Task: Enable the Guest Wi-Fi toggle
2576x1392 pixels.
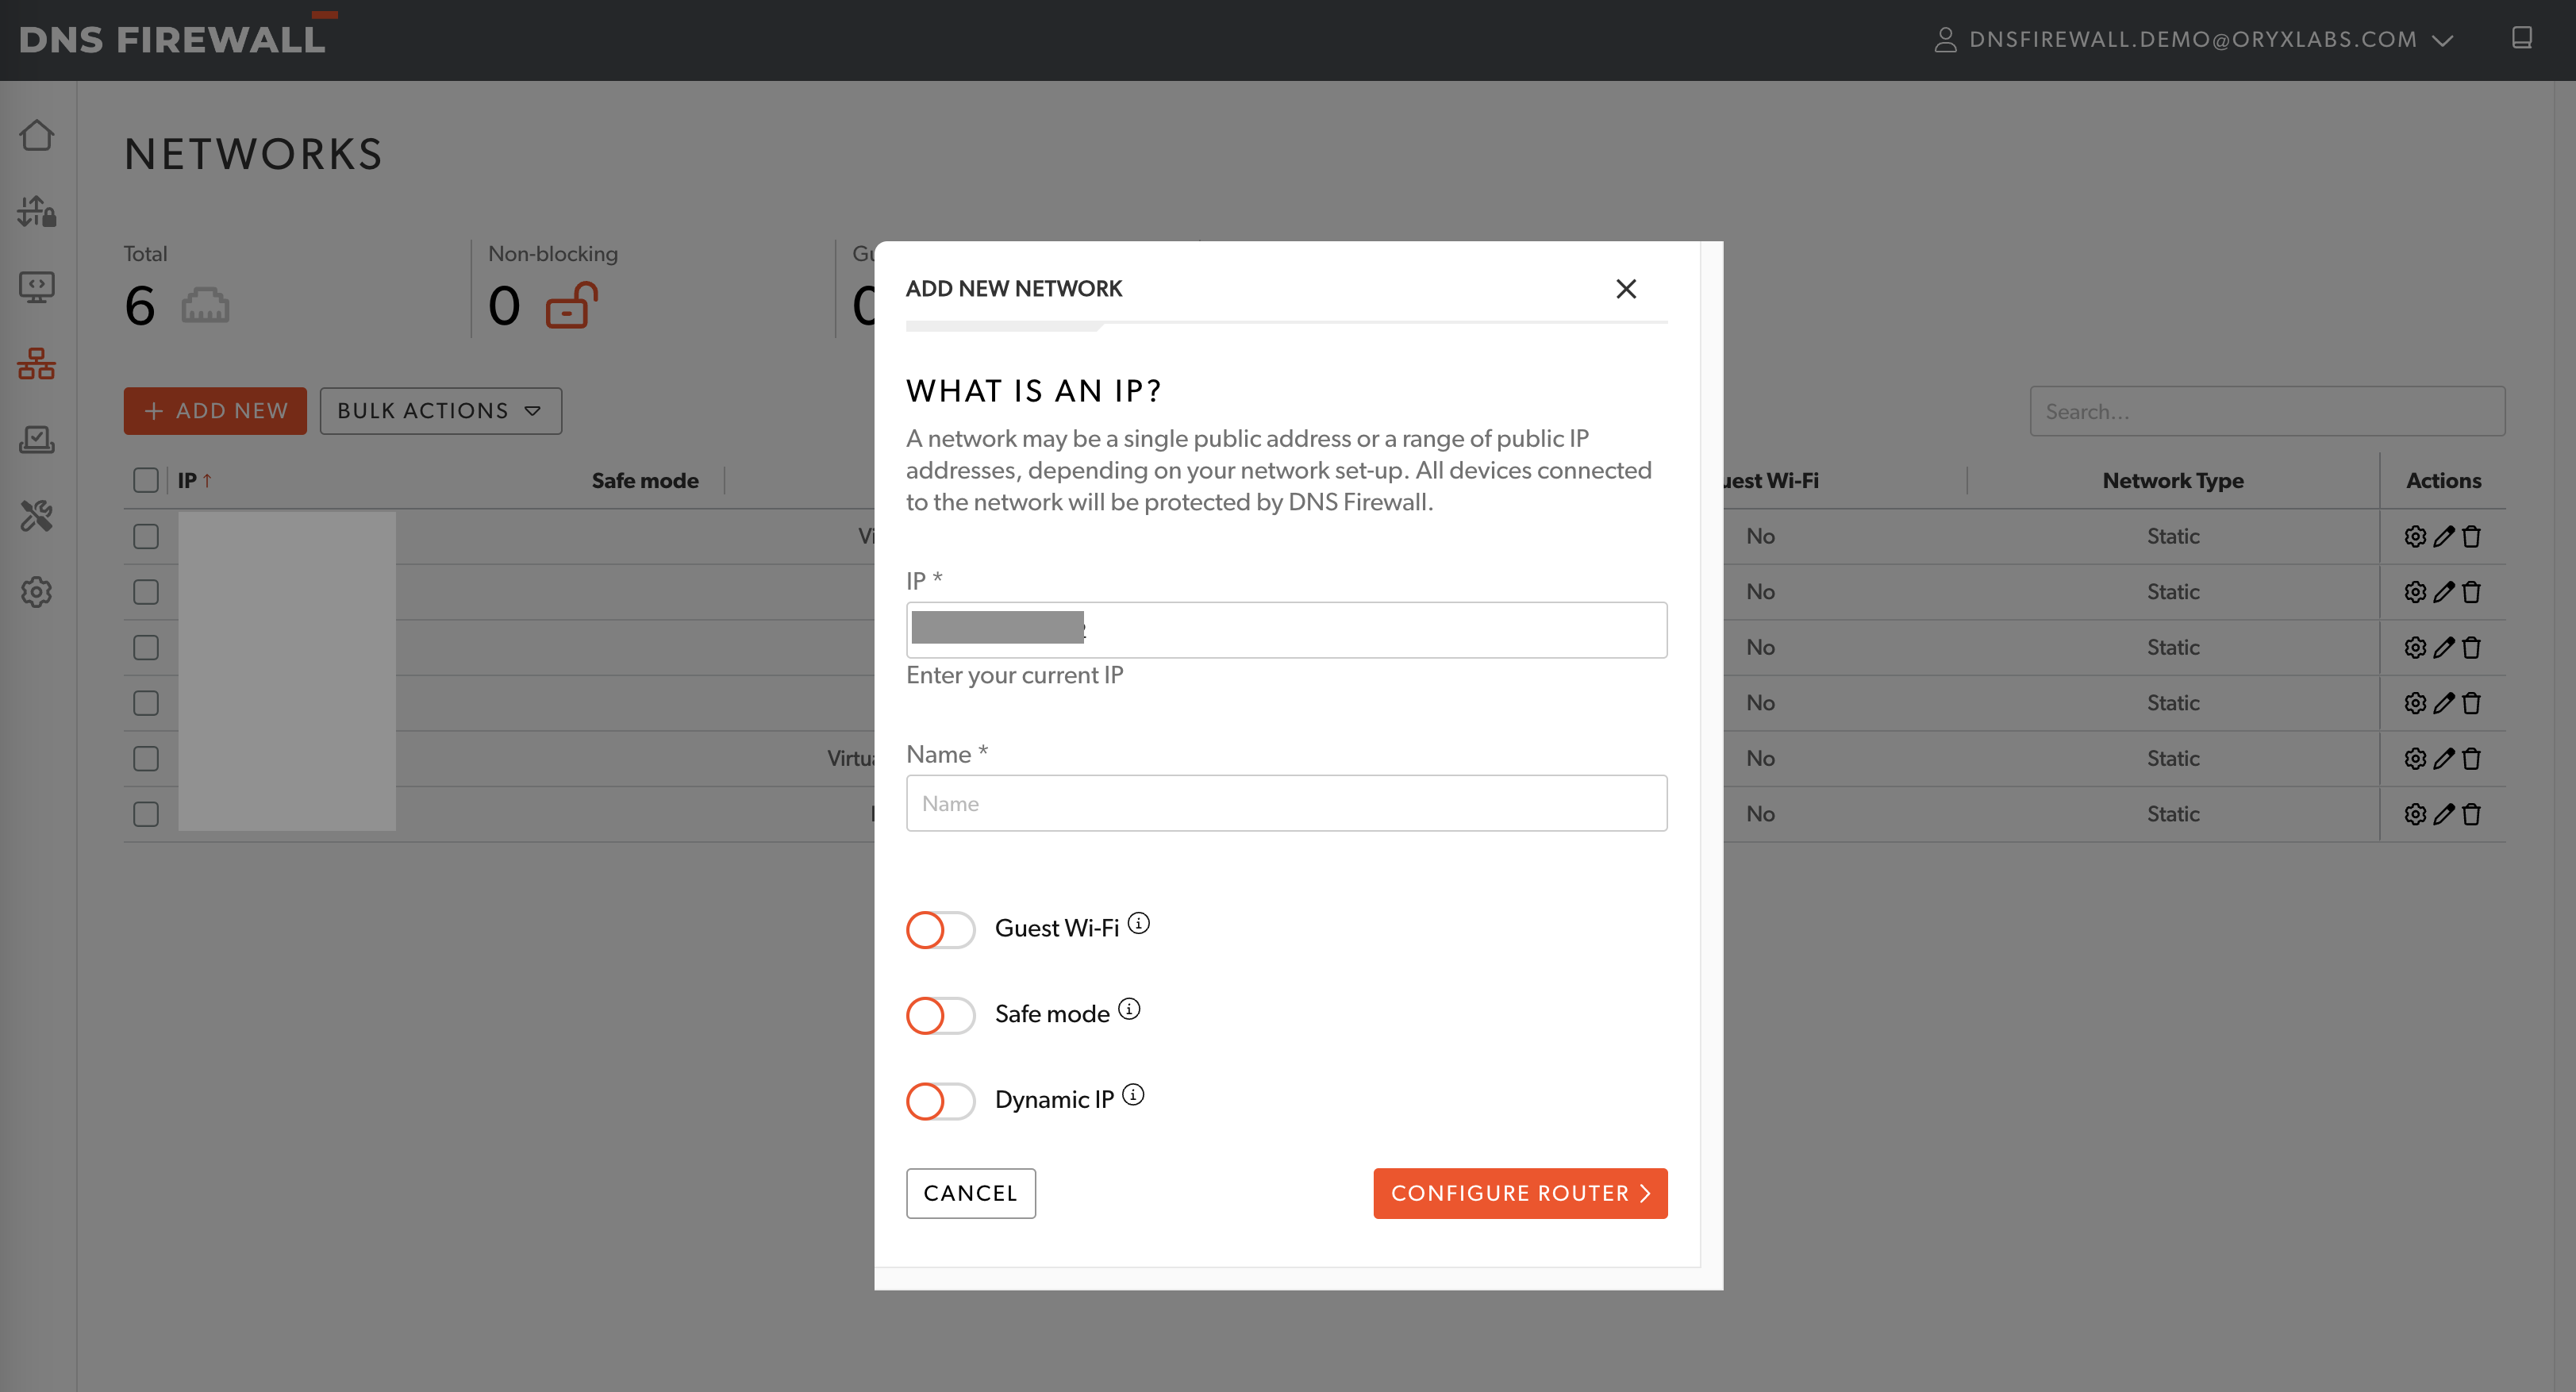Action: (x=940, y=930)
